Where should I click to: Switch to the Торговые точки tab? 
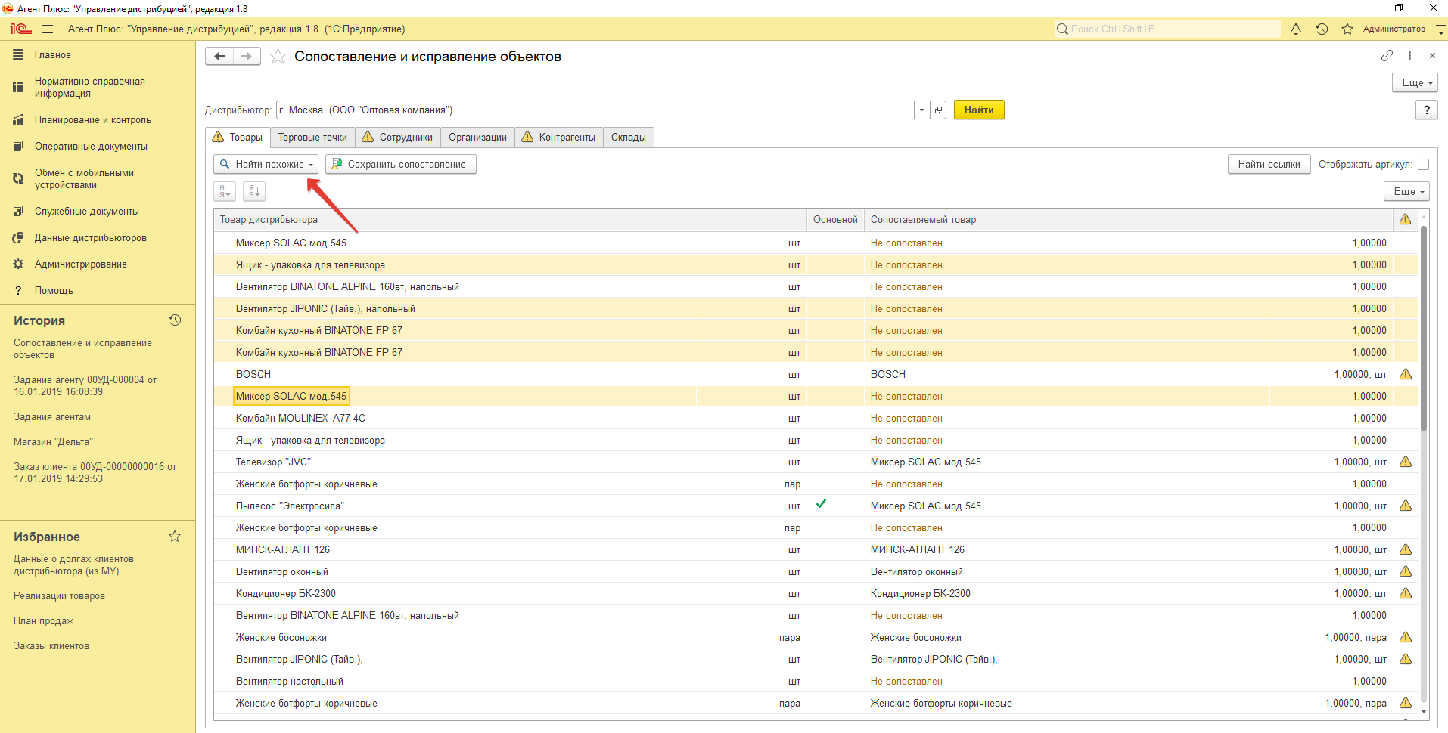pos(312,137)
